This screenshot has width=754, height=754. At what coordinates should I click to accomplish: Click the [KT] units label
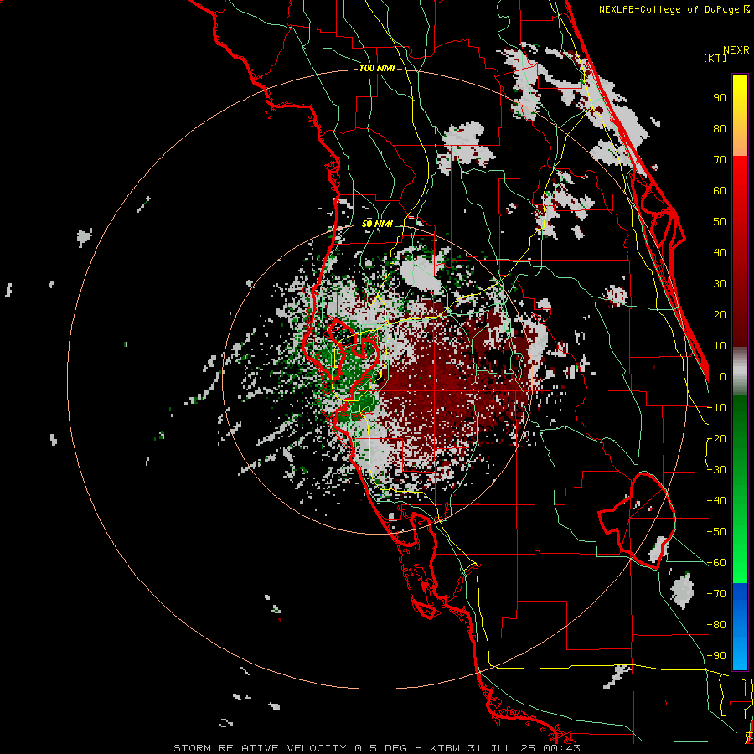click(715, 58)
